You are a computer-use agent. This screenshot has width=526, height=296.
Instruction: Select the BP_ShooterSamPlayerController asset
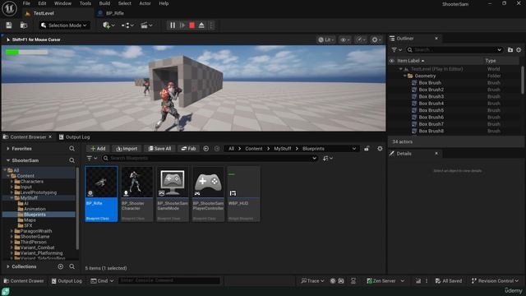tap(208, 194)
